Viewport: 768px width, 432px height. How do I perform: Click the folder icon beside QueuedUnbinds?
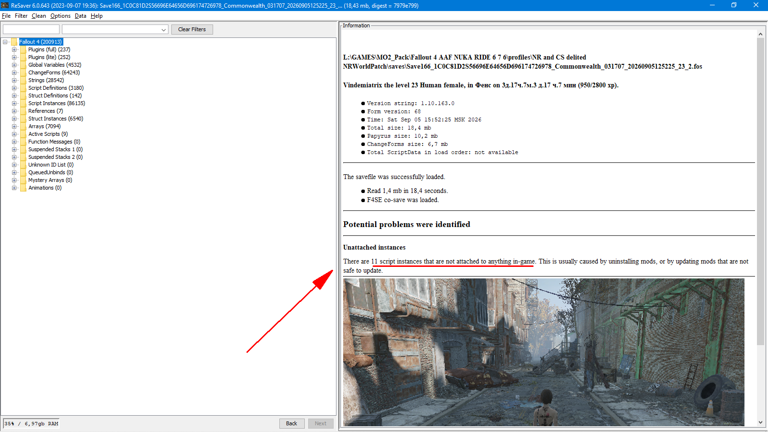coord(23,172)
